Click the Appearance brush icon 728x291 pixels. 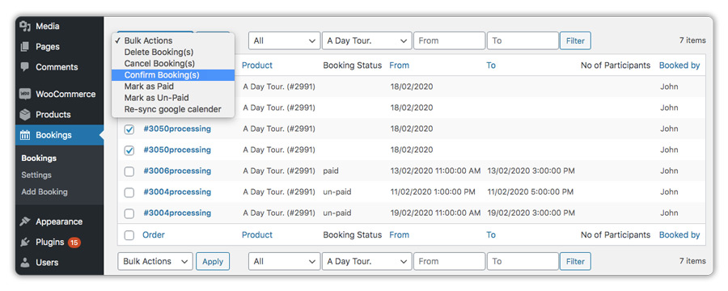[25, 221]
